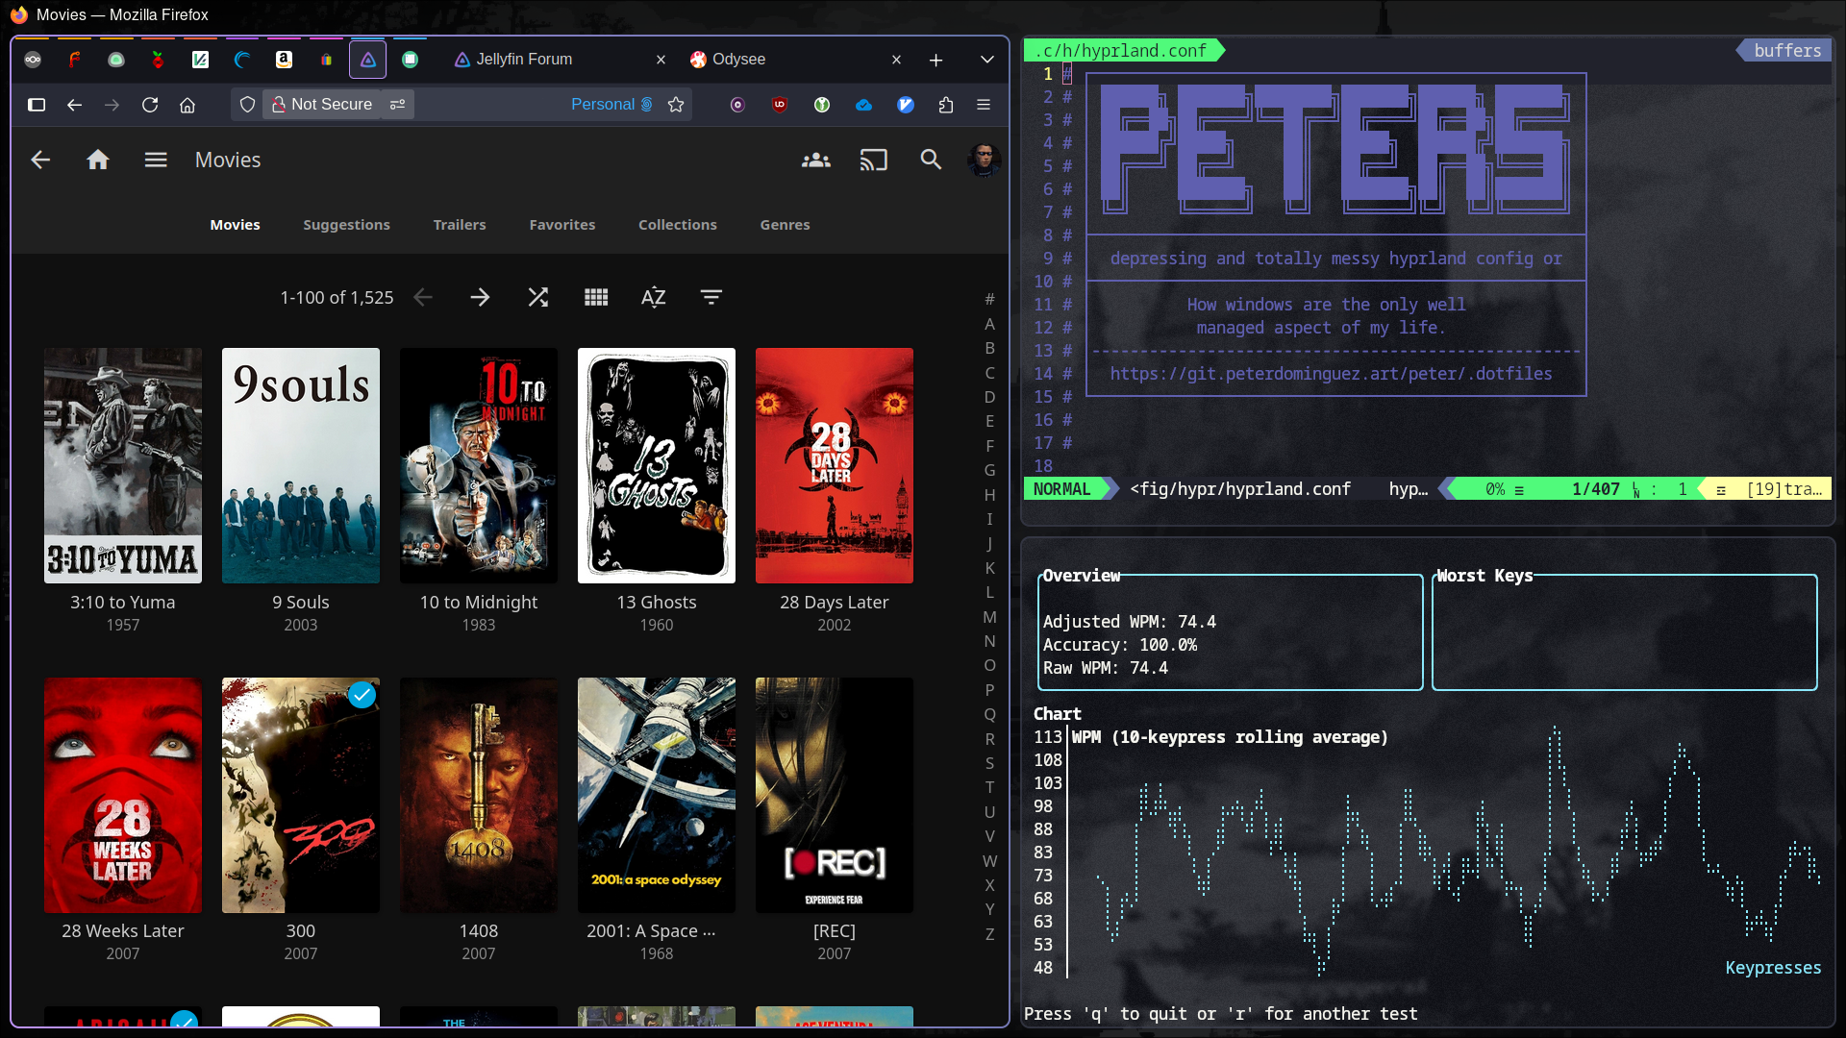Open 13 Ghosts title link
Viewport: 1846px width, 1038px height.
point(657,603)
